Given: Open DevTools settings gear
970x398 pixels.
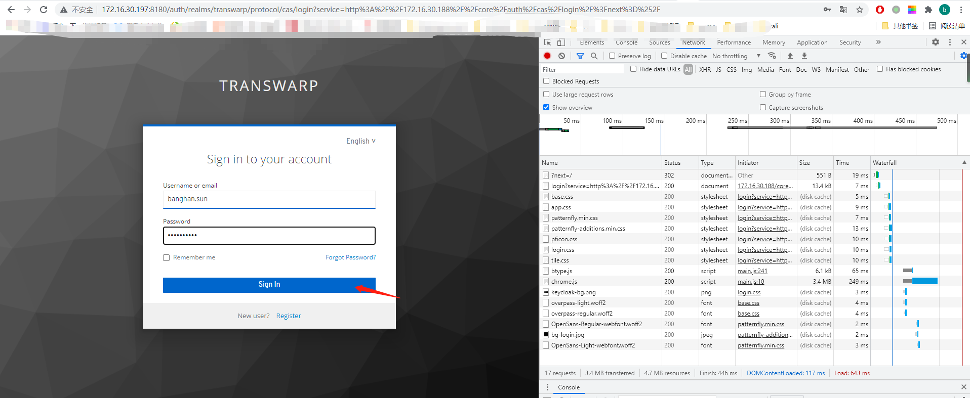Looking at the screenshot, I should [x=936, y=42].
